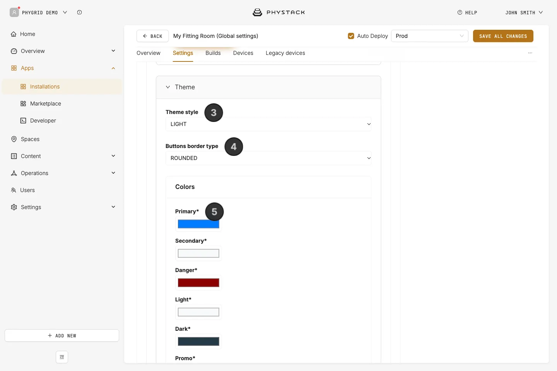Click the help question mark icon
The width and height of the screenshot is (557, 371).
pos(460,12)
